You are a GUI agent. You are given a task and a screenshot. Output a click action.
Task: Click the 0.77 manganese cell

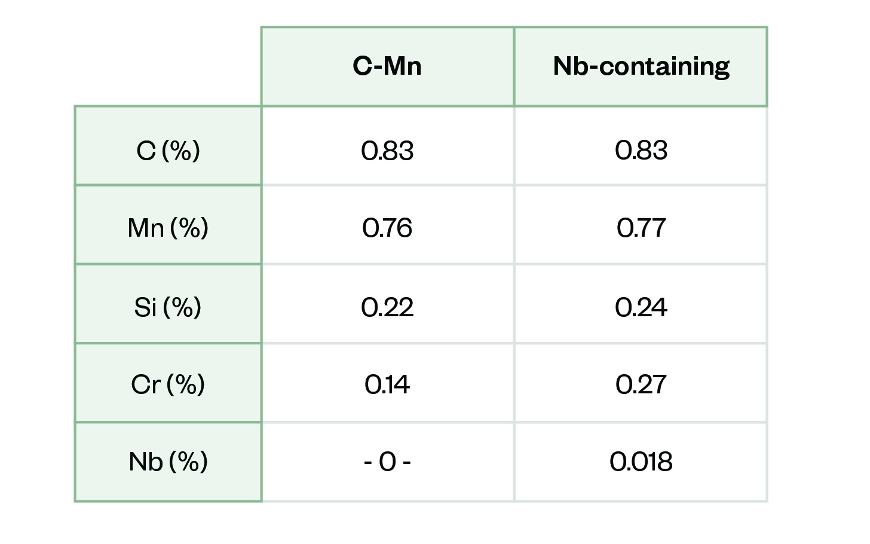tap(641, 228)
